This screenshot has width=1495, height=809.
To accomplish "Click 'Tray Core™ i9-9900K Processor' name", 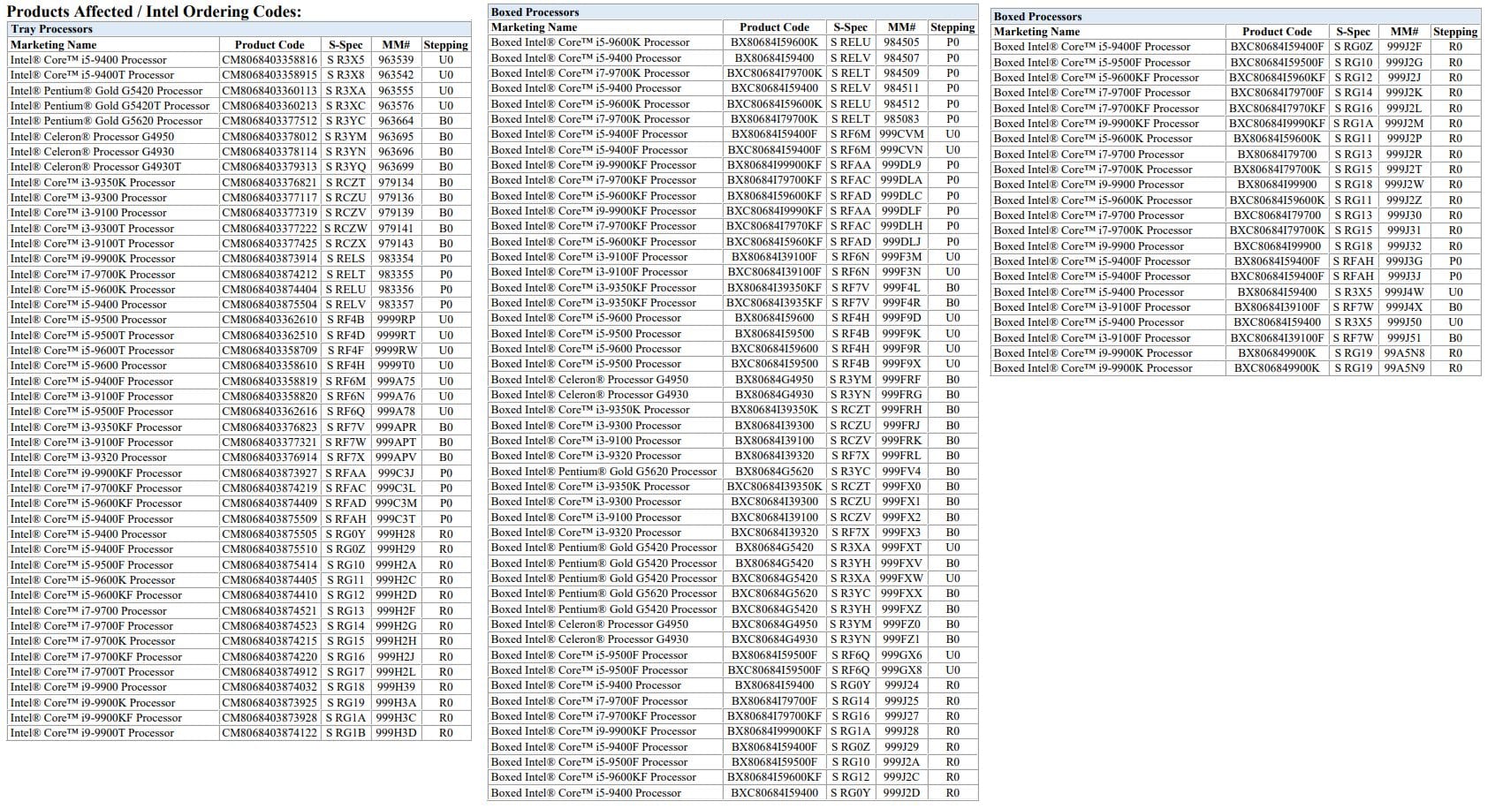I will point(93,259).
